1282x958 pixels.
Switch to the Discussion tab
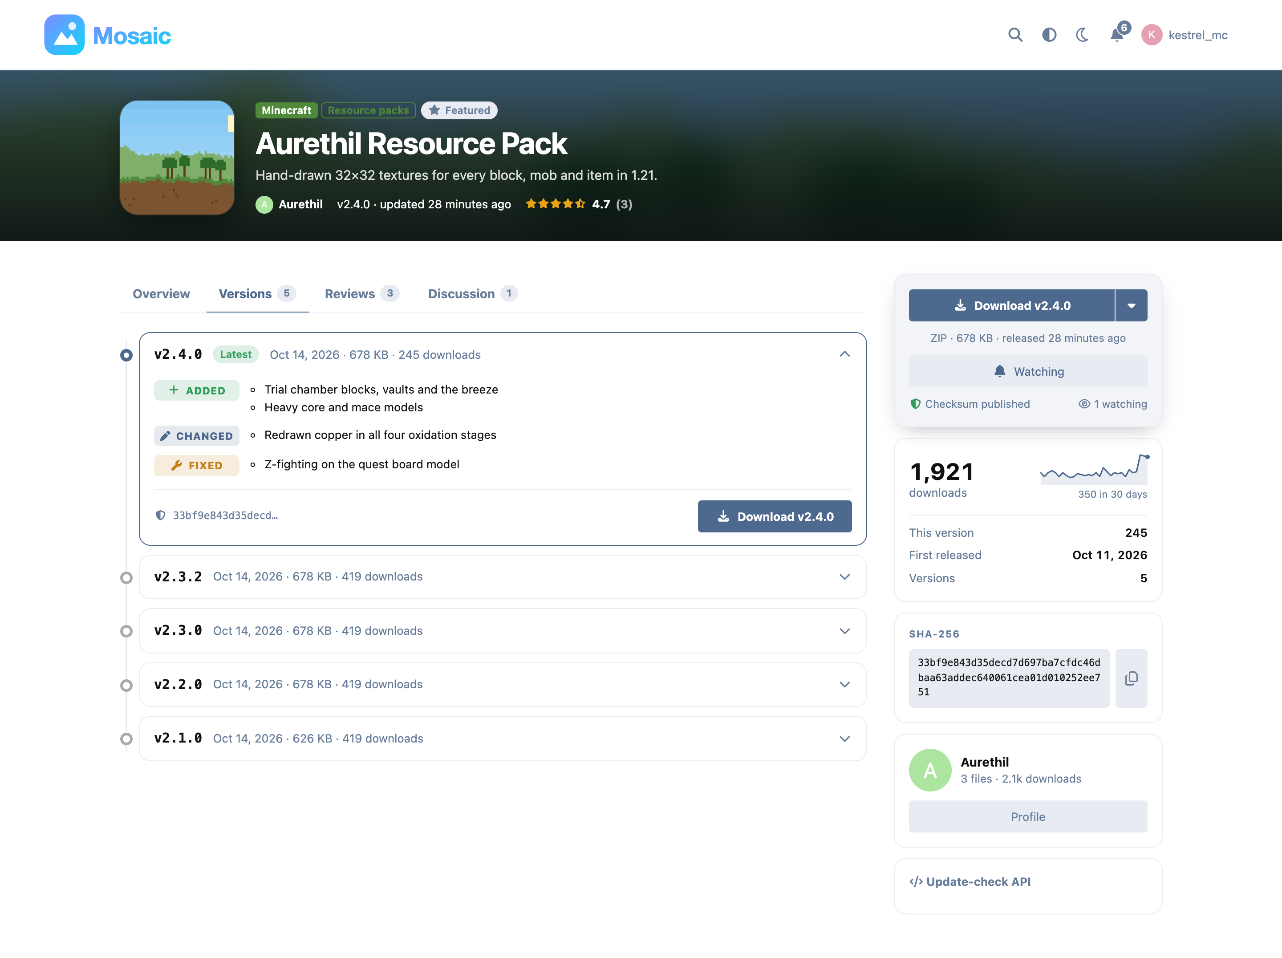[472, 294]
